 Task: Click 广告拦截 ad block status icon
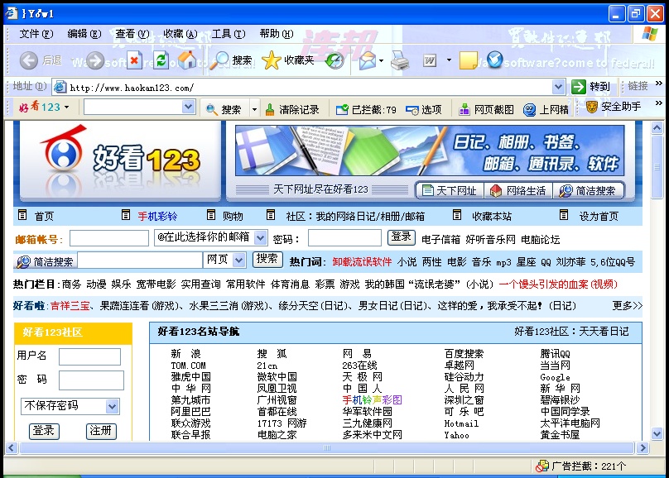point(541,466)
